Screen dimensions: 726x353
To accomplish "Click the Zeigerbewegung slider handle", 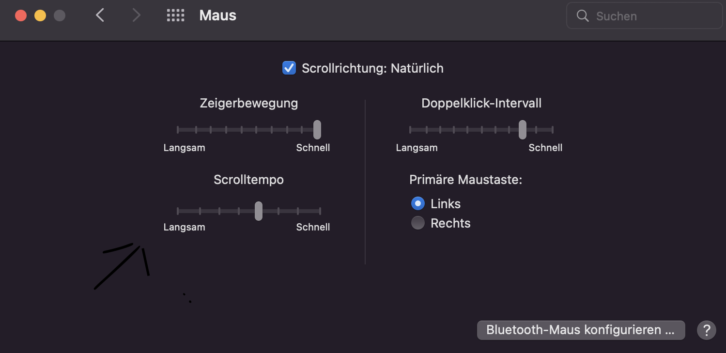I will click(x=317, y=130).
